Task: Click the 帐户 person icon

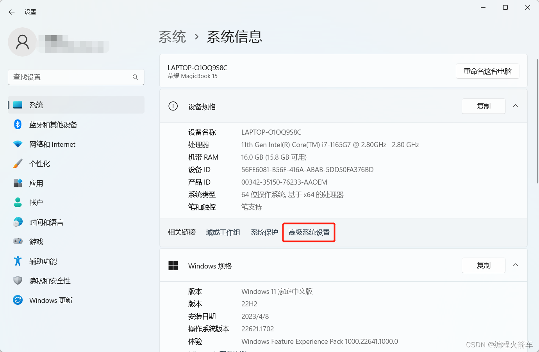Action: click(18, 203)
